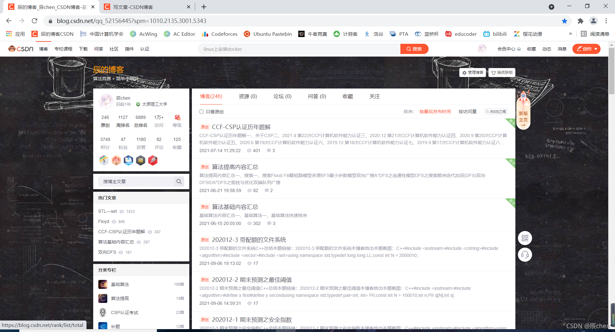Open hot article STL—set
Screen dimensions: 615x332
[x=108, y=211]
